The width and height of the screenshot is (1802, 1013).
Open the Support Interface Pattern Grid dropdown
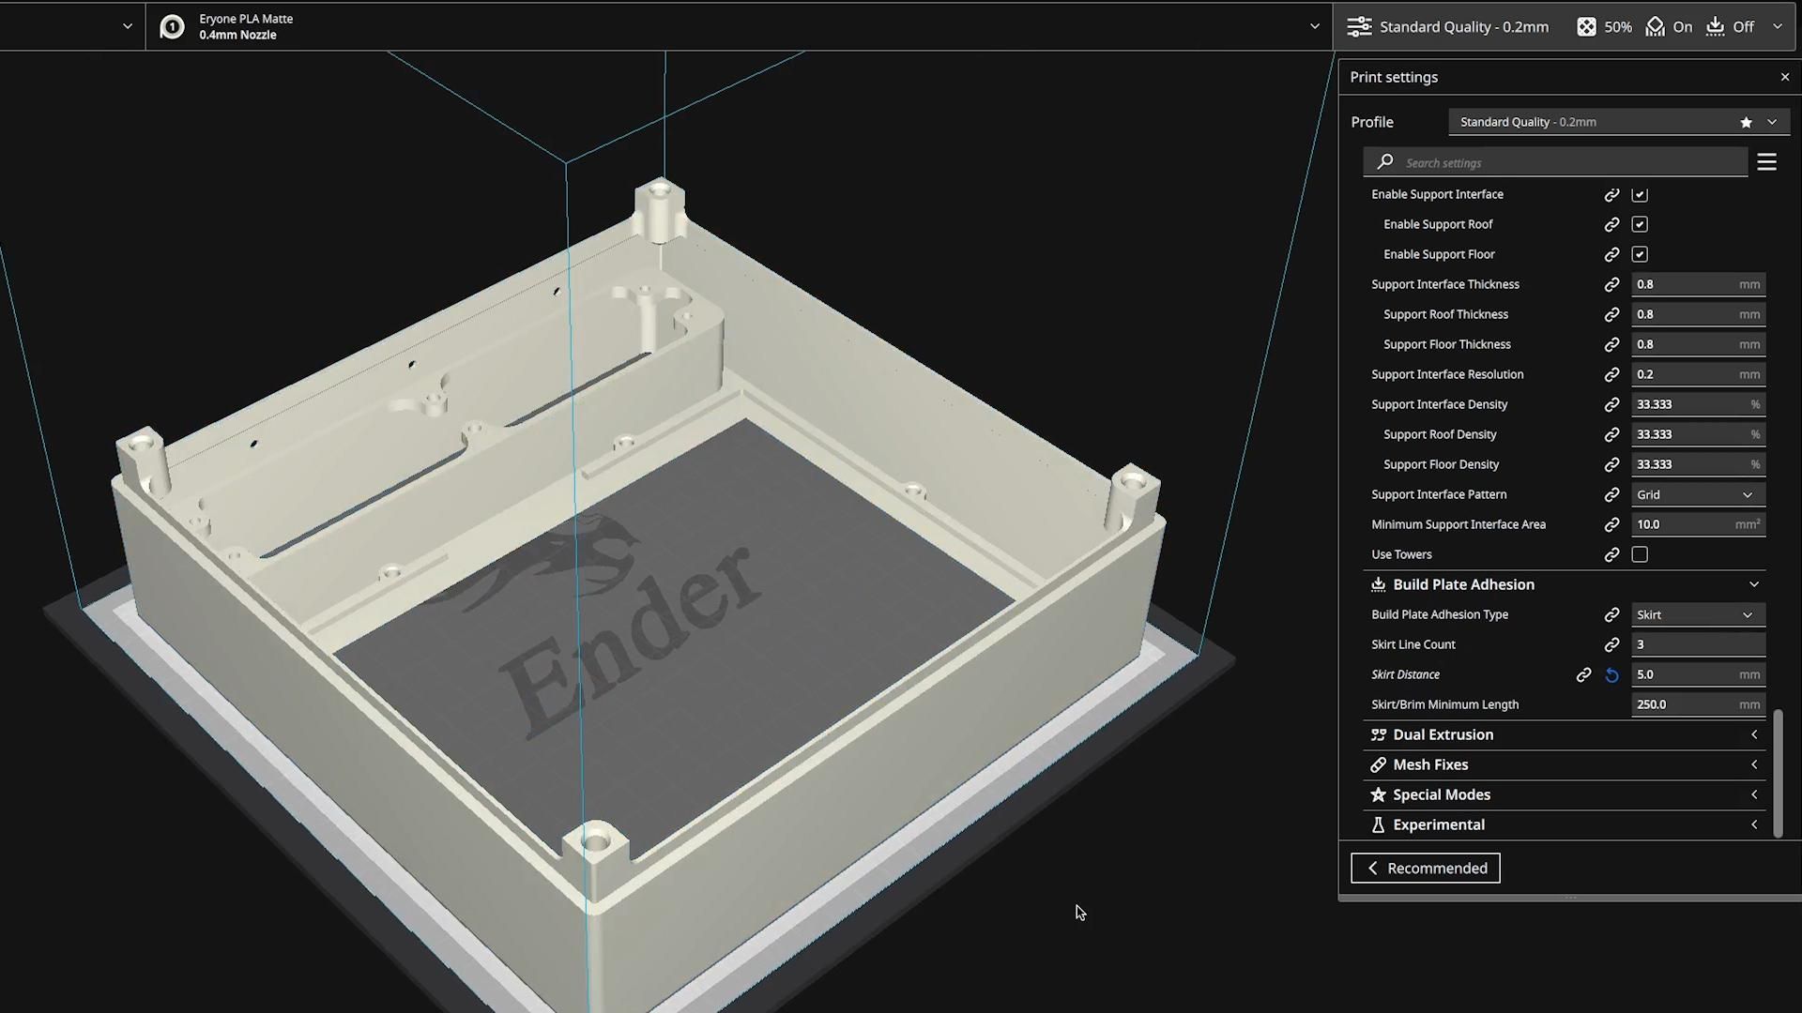click(1697, 494)
